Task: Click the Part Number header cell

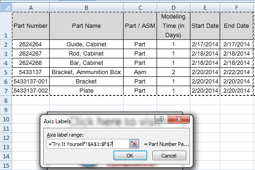Action: (x=31, y=26)
